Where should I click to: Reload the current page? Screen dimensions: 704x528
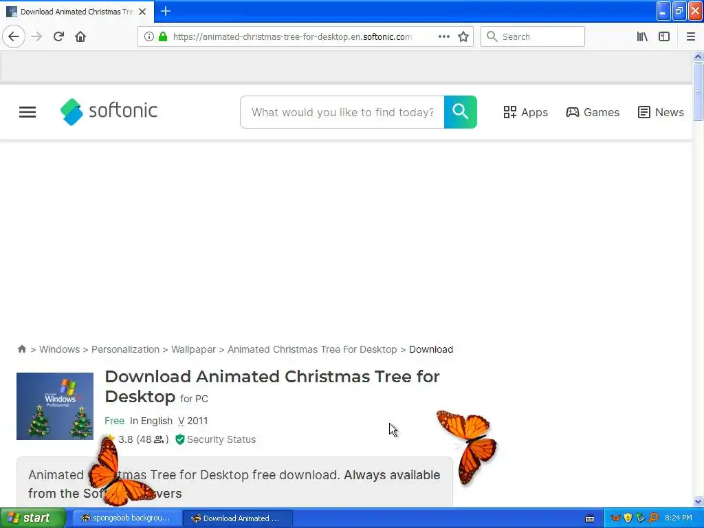pos(58,36)
